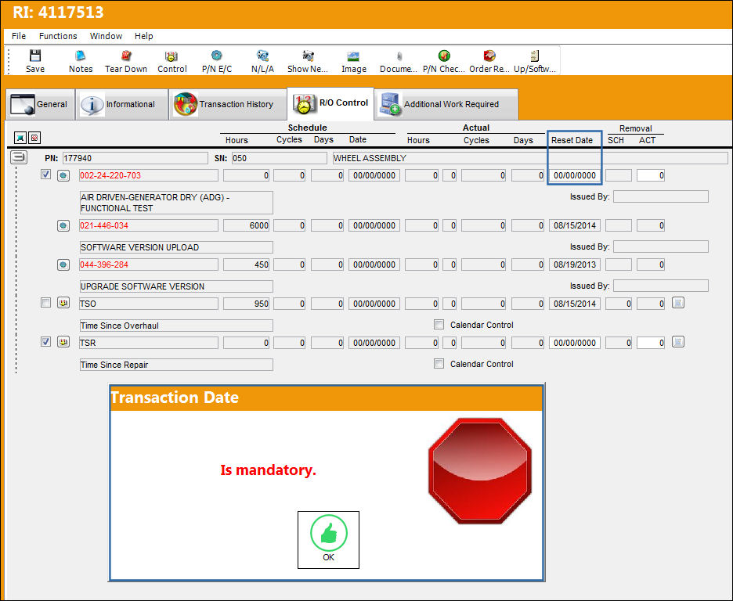Click the Schedule Hours field showing 450
733x601 pixels.
pyautogui.click(x=247, y=265)
